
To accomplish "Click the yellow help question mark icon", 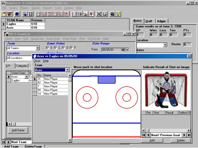I will (x=118, y=14).
